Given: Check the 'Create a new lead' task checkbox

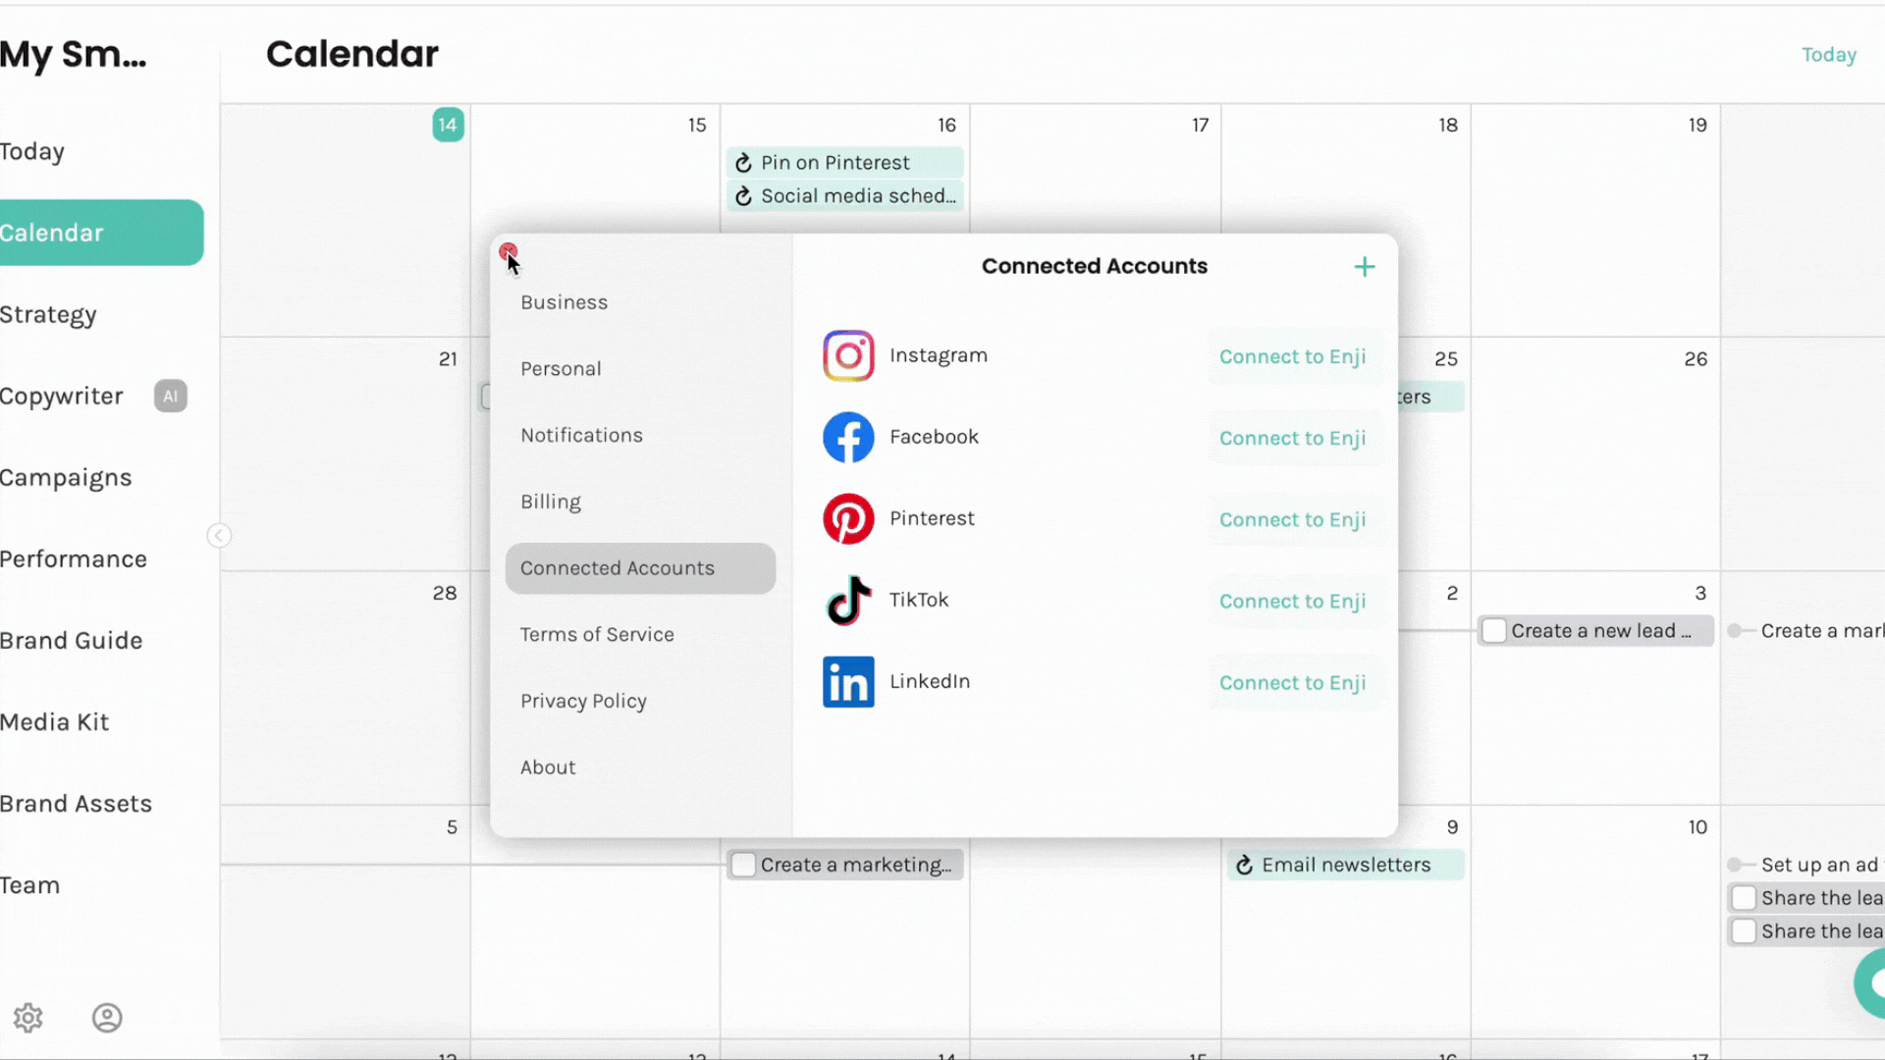Looking at the screenshot, I should click(x=1494, y=631).
